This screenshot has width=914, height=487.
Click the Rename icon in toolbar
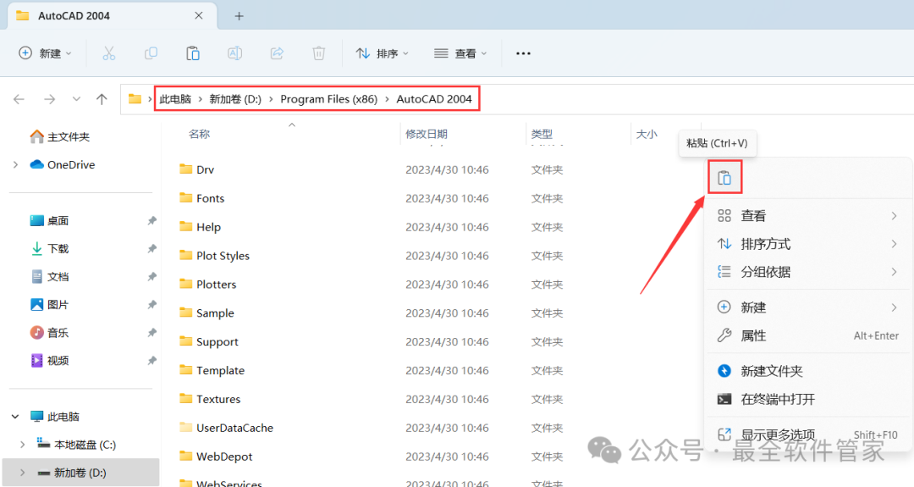click(235, 53)
